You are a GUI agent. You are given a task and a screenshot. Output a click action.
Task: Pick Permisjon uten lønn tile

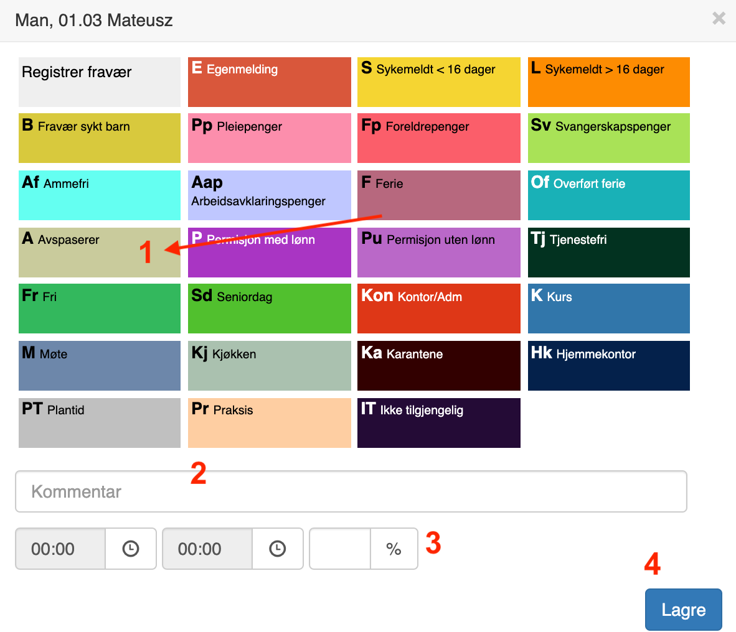pos(438,253)
